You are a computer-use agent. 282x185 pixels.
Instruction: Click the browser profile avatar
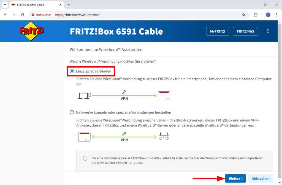pyautogui.click(x=267, y=15)
